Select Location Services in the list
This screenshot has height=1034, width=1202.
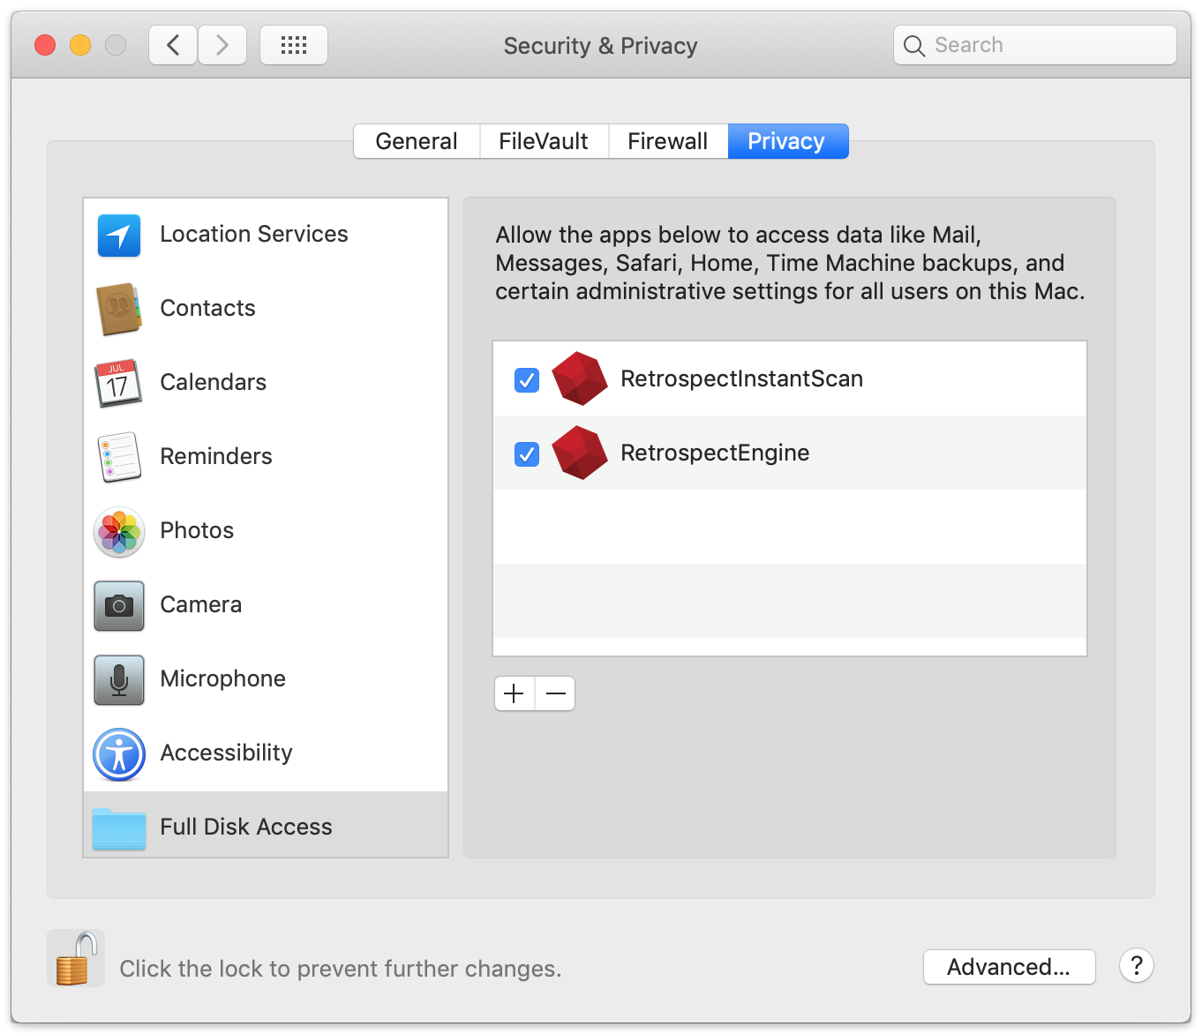(266, 235)
